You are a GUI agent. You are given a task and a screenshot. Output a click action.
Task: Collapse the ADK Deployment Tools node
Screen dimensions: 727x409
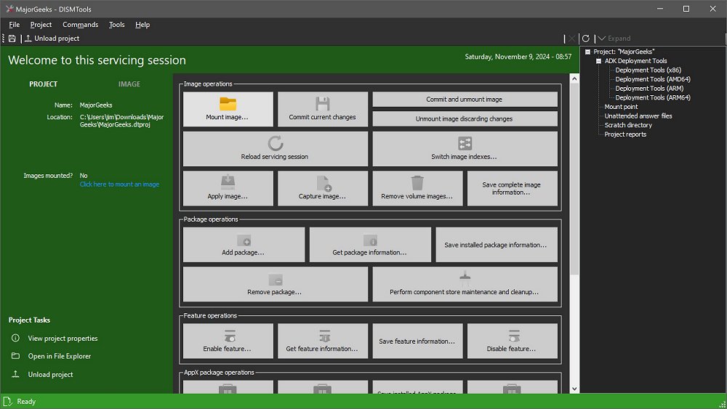coord(599,61)
